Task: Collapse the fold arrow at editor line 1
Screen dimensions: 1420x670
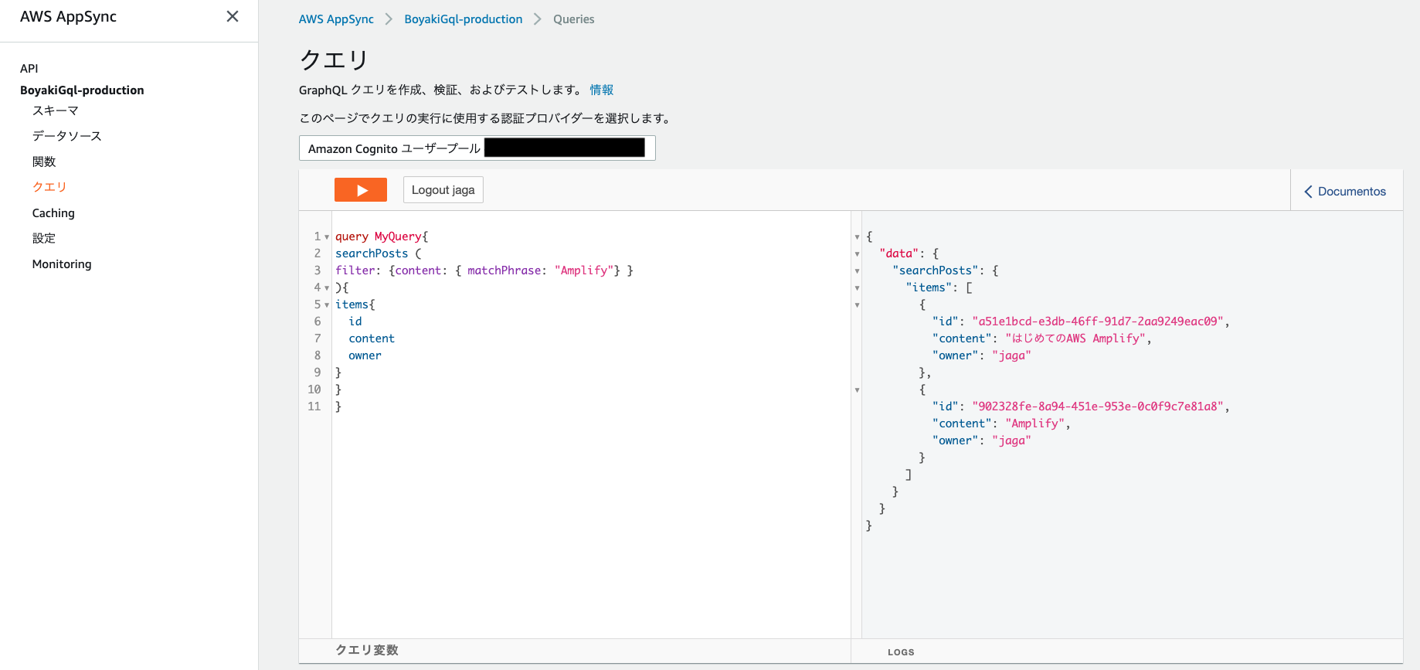Action: pos(327,237)
